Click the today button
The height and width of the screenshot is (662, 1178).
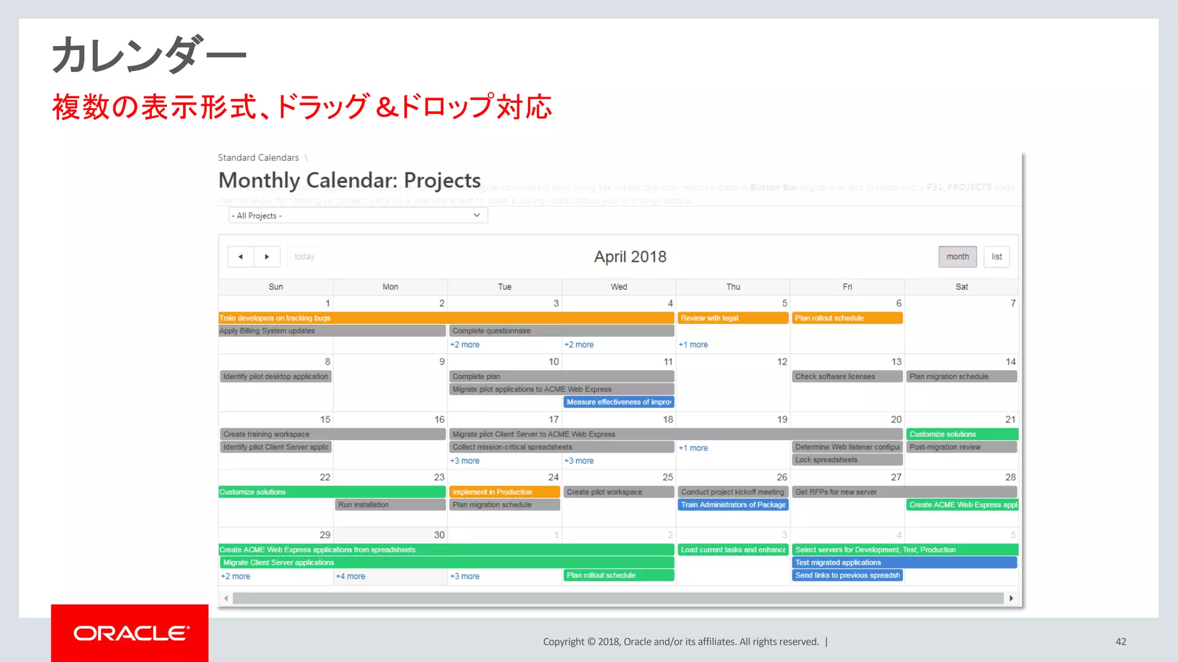(x=304, y=257)
